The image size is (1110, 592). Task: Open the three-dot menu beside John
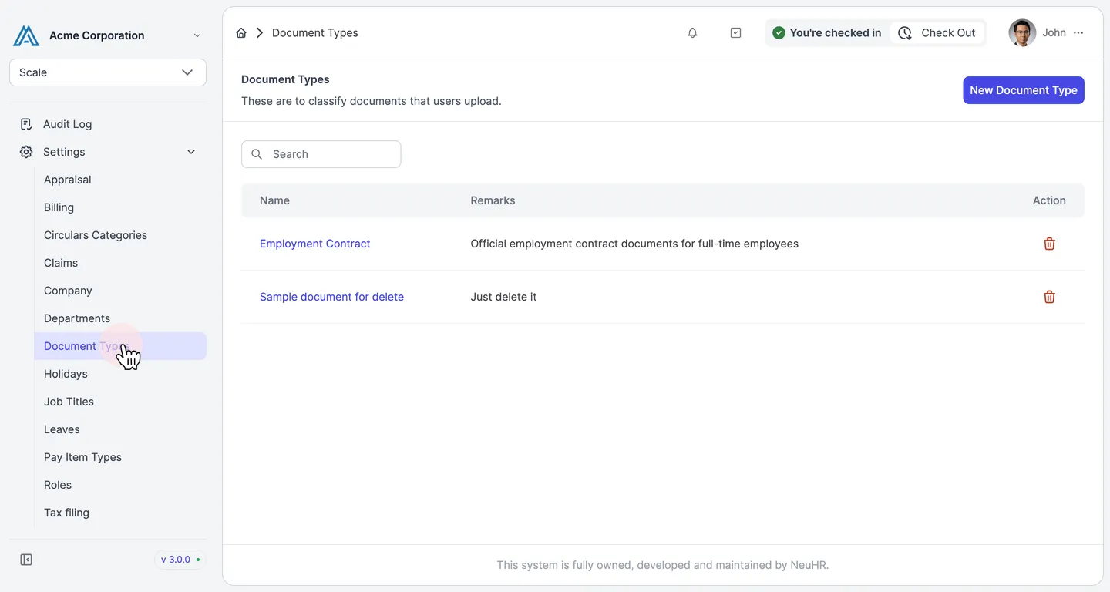point(1078,33)
